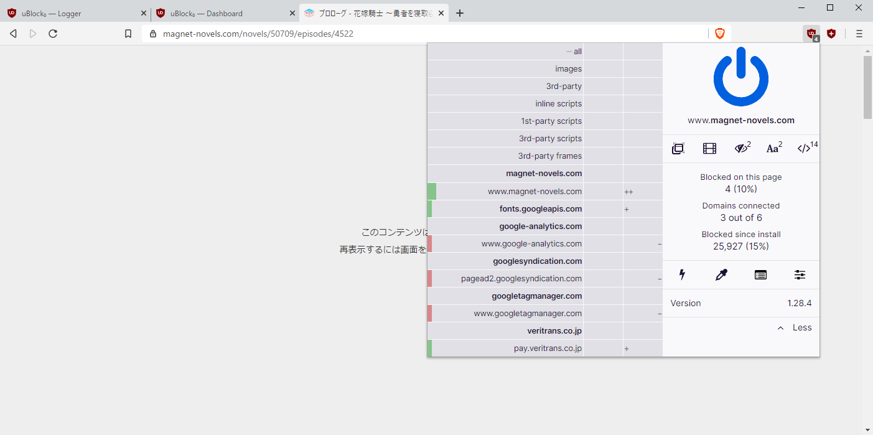
Task: Click the big uBlock power button
Action: pyautogui.click(x=740, y=76)
